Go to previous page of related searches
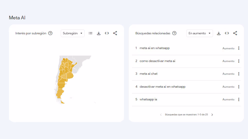248x139 pixels. click(x=161, y=115)
